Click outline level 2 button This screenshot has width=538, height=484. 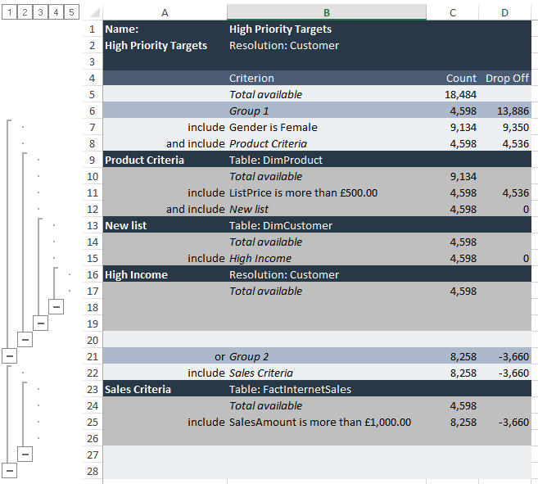coord(25,12)
